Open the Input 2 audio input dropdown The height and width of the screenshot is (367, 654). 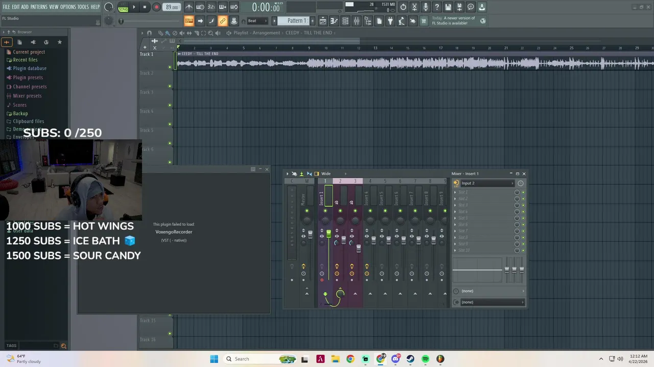(x=487, y=183)
